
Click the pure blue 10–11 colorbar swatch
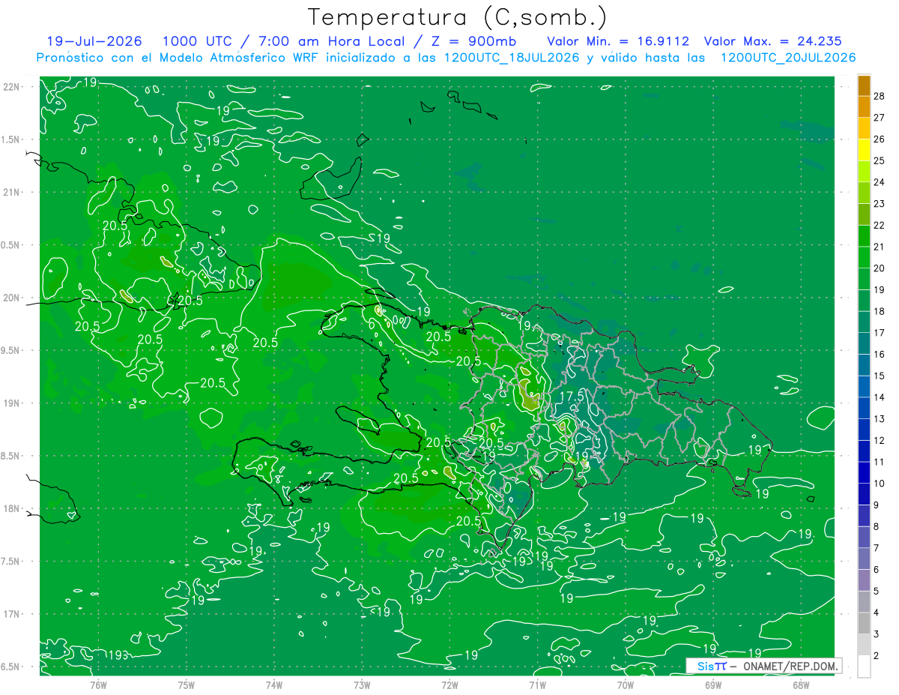click(x=864, y=473)
